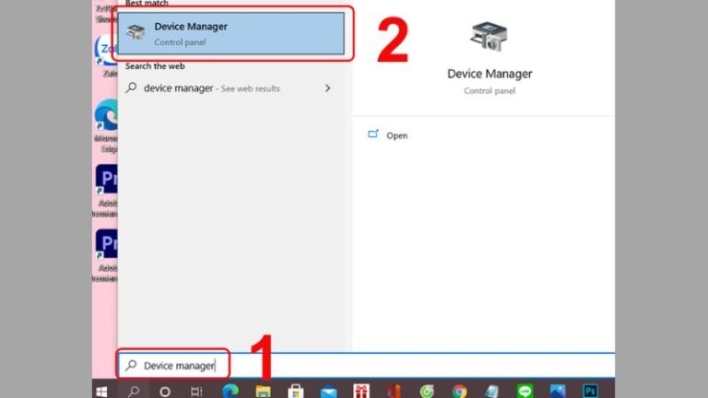Open the Device Manager best match result
708x398 pixels.
(x=230, y=34)
